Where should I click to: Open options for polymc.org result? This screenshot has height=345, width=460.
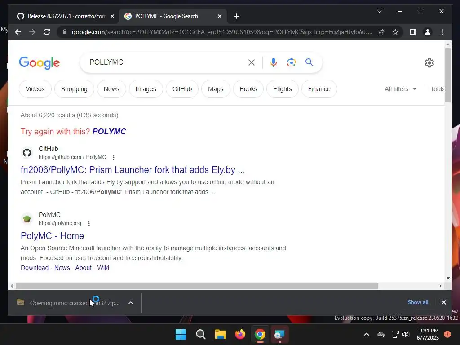tap(89, 223)
